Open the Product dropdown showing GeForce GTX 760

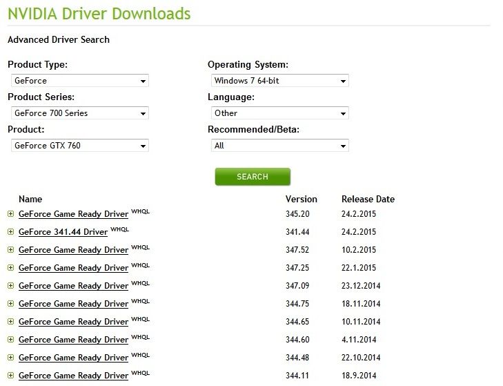80,146
